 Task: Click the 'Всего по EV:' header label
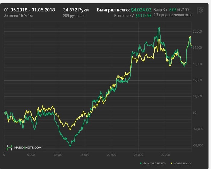tap(124, 16)
